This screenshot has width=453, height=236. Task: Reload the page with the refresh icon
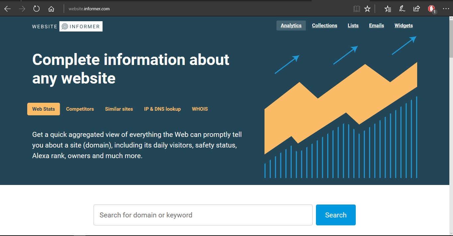pos(36,9)
